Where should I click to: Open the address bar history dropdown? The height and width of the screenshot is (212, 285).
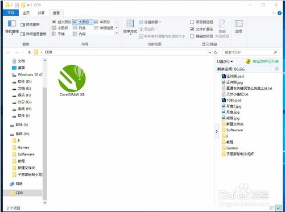tap(210, 52)
